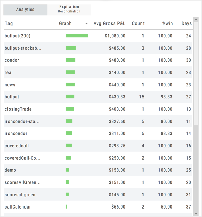This screenshot has height=217, width=202.
Task: Sort by Avg Gross P&L header
Action: pos(109,24)
